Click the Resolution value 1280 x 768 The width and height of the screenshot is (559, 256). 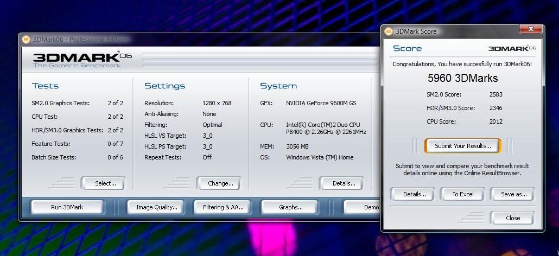point(217,103)
